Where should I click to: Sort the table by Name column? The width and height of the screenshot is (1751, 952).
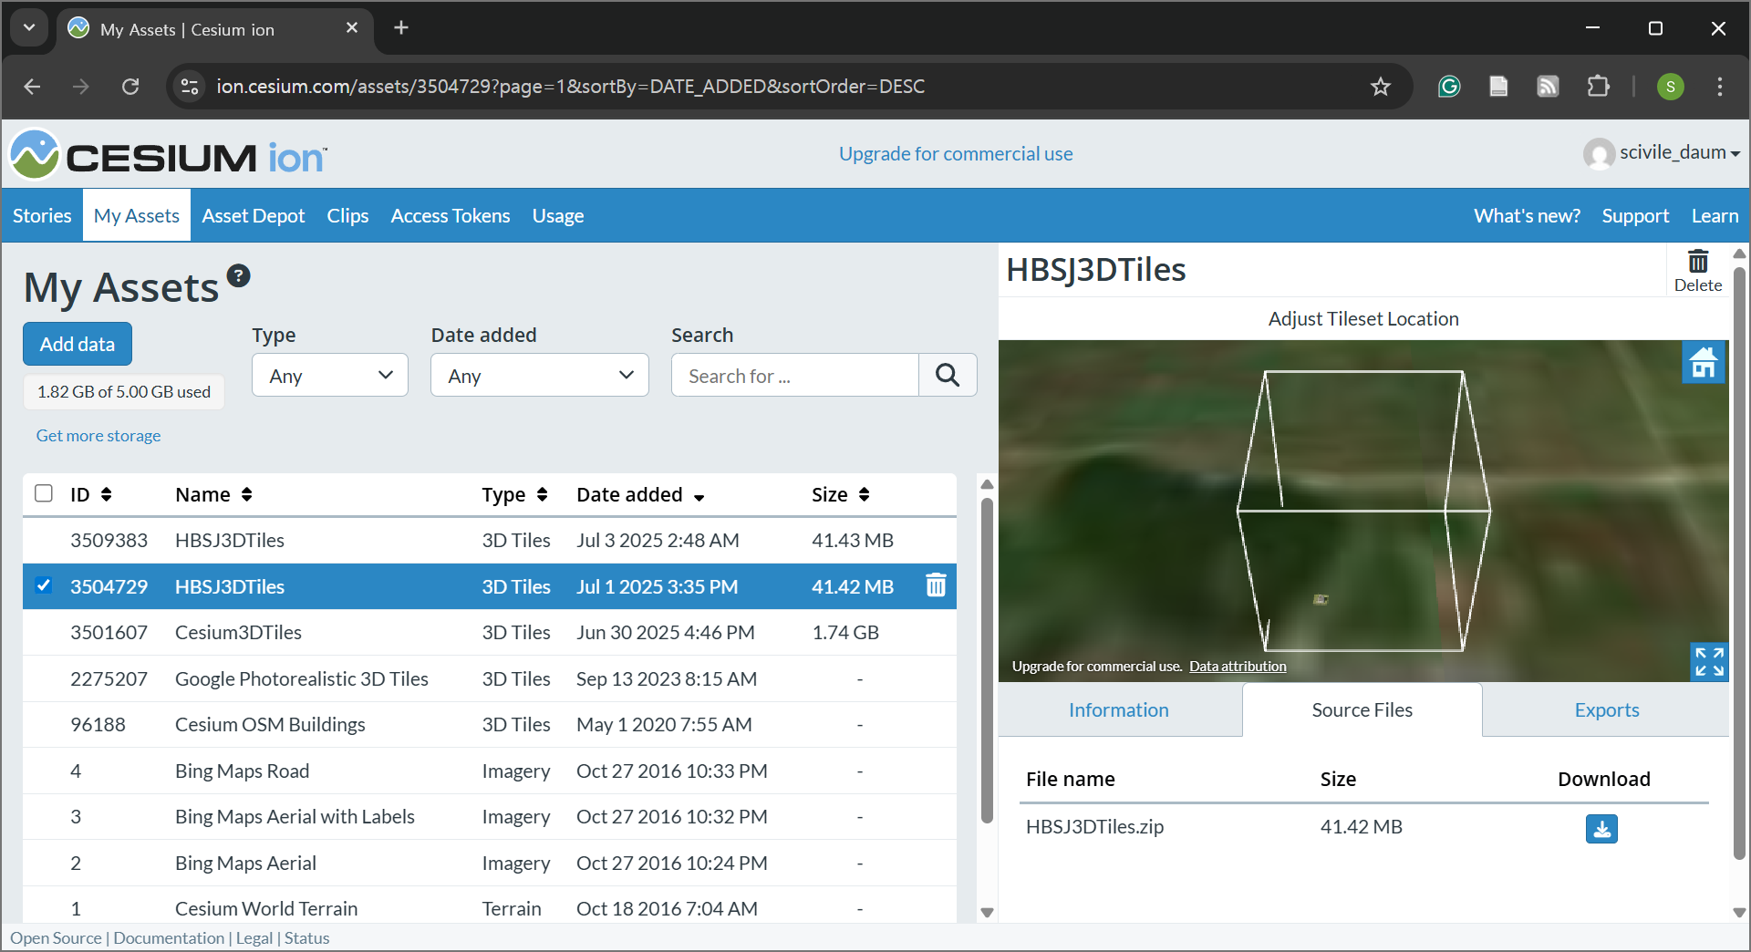tap(213, 494)
